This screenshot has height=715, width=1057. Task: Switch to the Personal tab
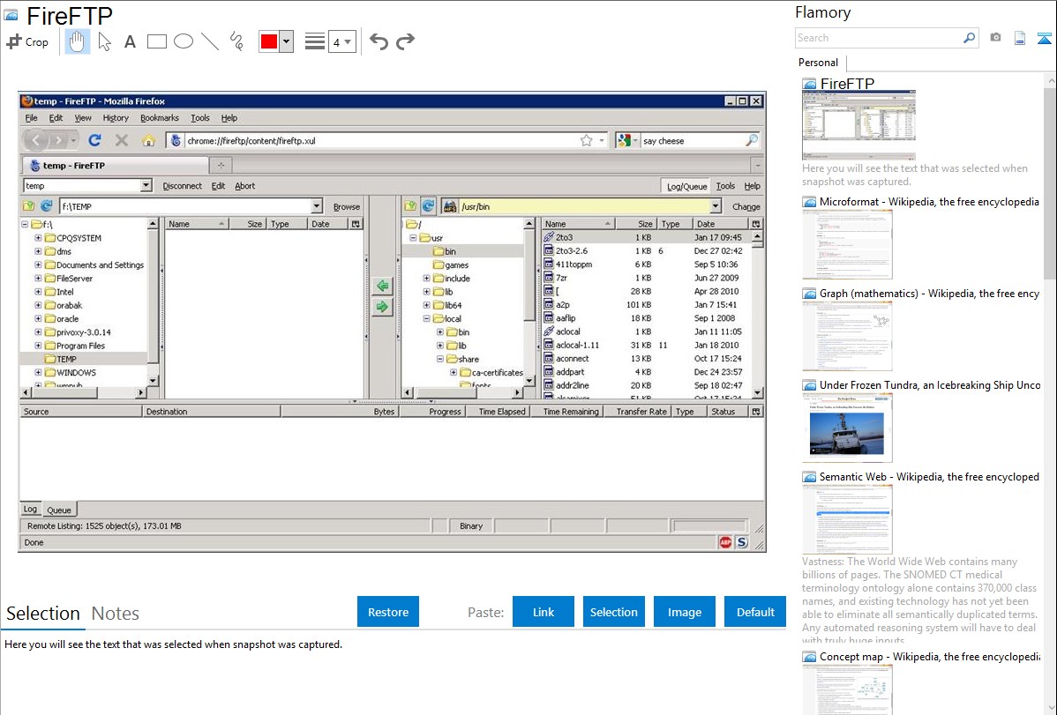click(x=819, y=63)
